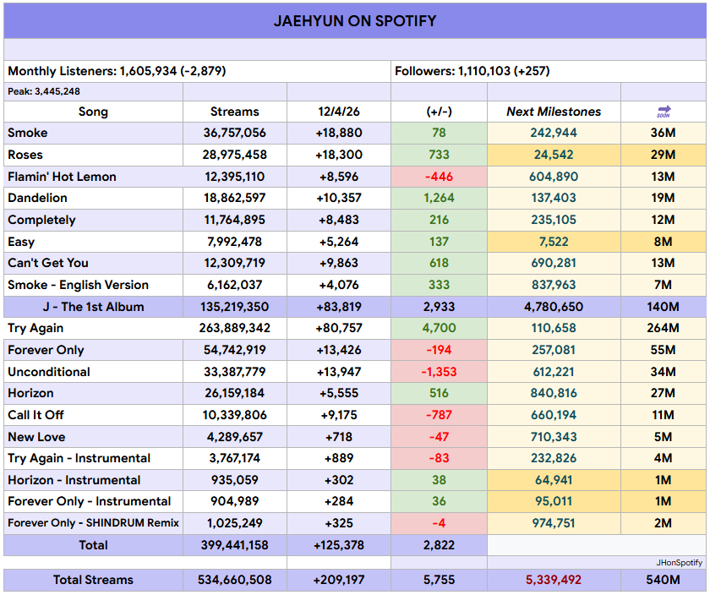Click the 'Followers: 1,110,103 (+257)' cell
710x595 pixels.
click(549, 71)
